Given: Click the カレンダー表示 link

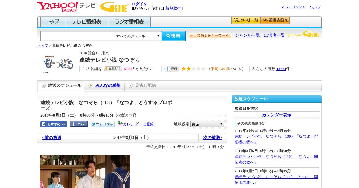Looking at the screenshot, I should [277, 115].
